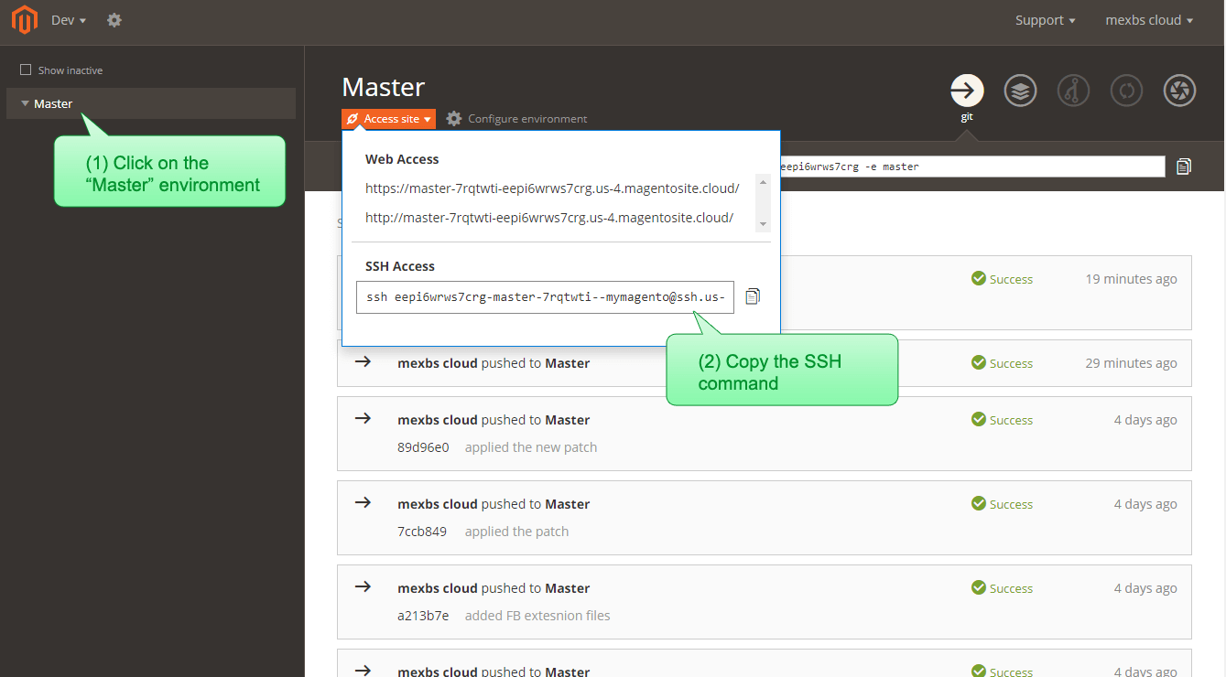Collapse the Access site dropdown
This screenshot has height=677, width=1226.
coord(388,119)
